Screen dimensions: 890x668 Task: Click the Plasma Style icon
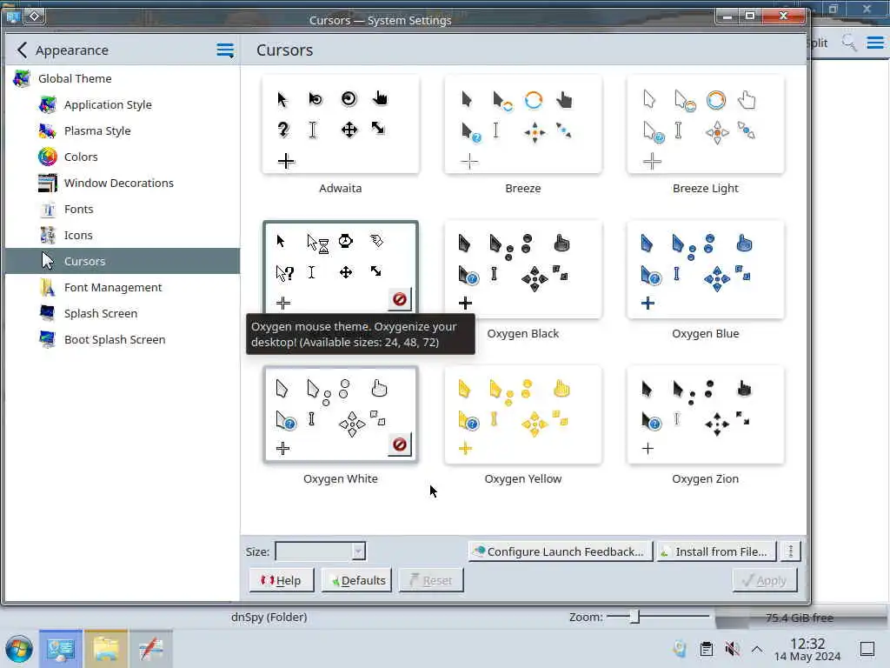(48, 130)
